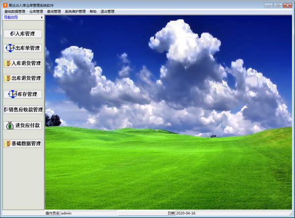
Task: Click the 操作员名 field showing admin
Action: click(89, 213)
